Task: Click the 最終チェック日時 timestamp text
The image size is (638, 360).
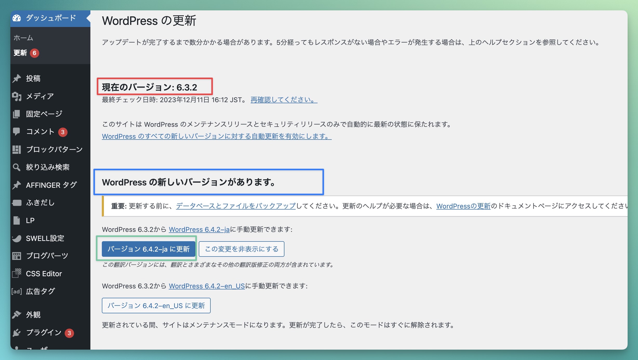Action: [x=174, y=100]
